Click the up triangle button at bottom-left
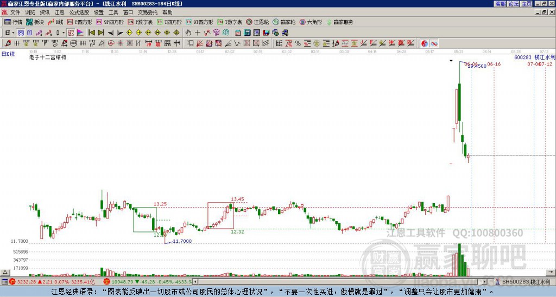 click(5, 272)
